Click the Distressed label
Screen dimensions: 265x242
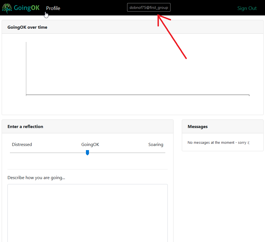tap(22, 145)
